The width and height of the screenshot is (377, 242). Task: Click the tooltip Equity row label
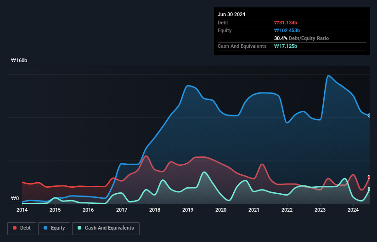point(225,30)
